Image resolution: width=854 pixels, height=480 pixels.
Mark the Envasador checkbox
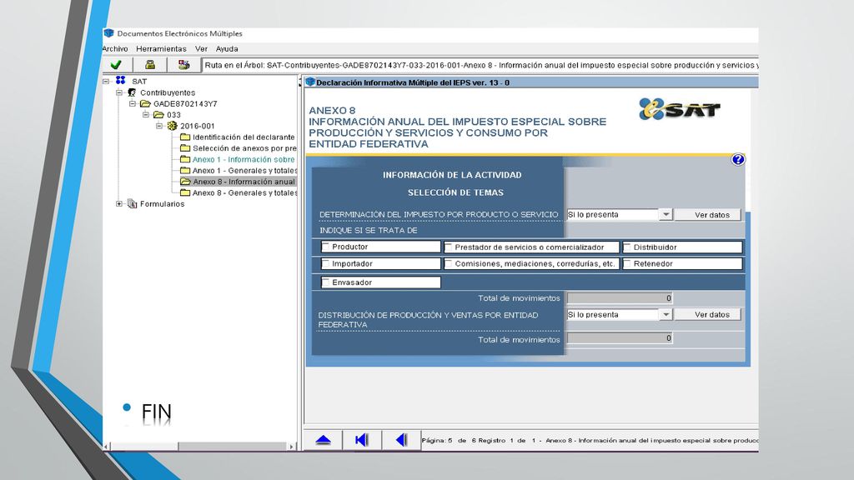point(326,282)
